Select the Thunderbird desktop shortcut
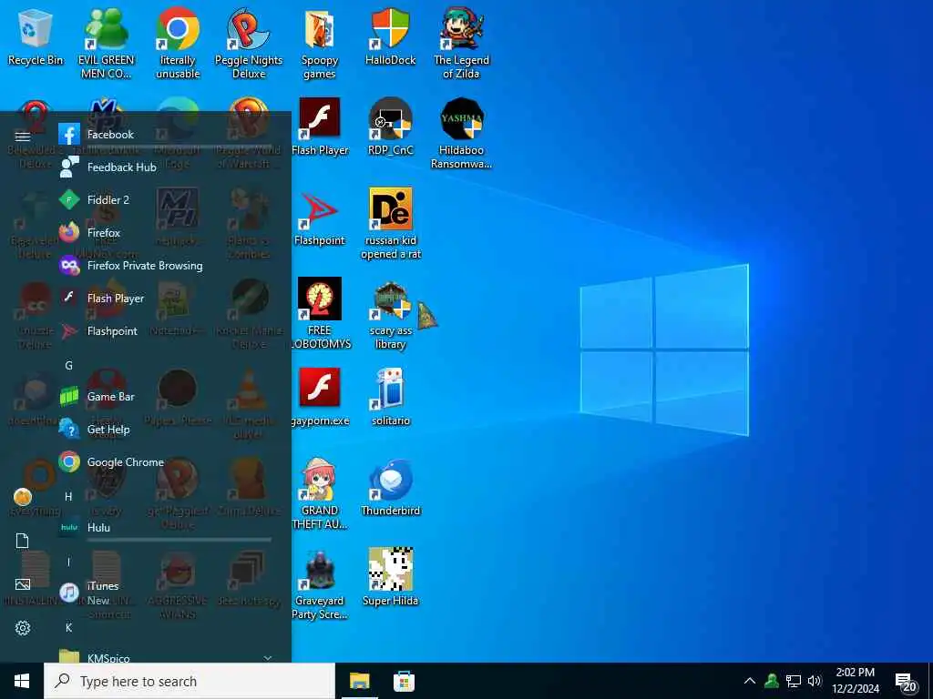This screenshot has height=699, width=933. [x=390, y=488]
